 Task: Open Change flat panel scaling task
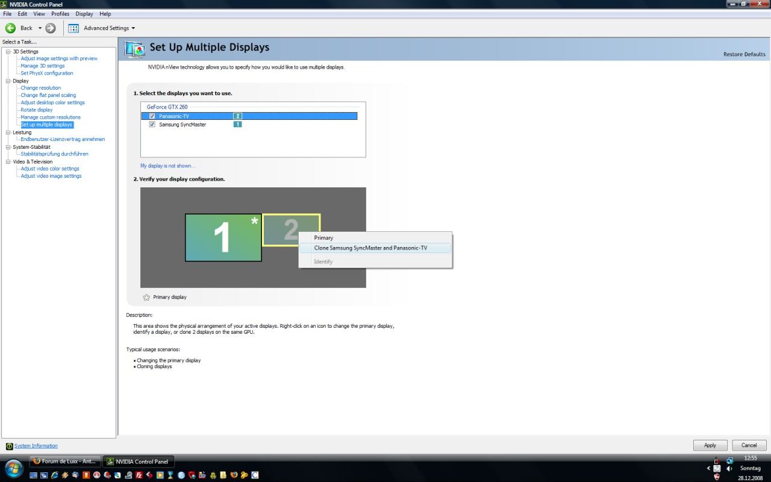48,95
